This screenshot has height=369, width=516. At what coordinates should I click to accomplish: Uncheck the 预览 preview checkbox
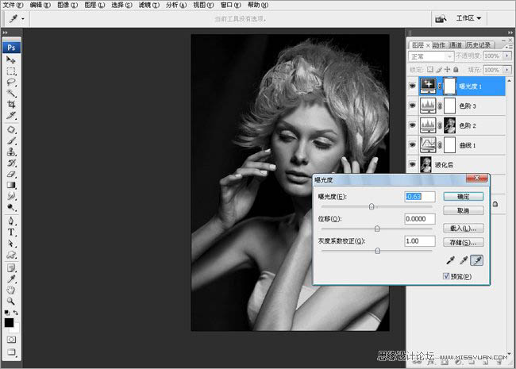447,276
